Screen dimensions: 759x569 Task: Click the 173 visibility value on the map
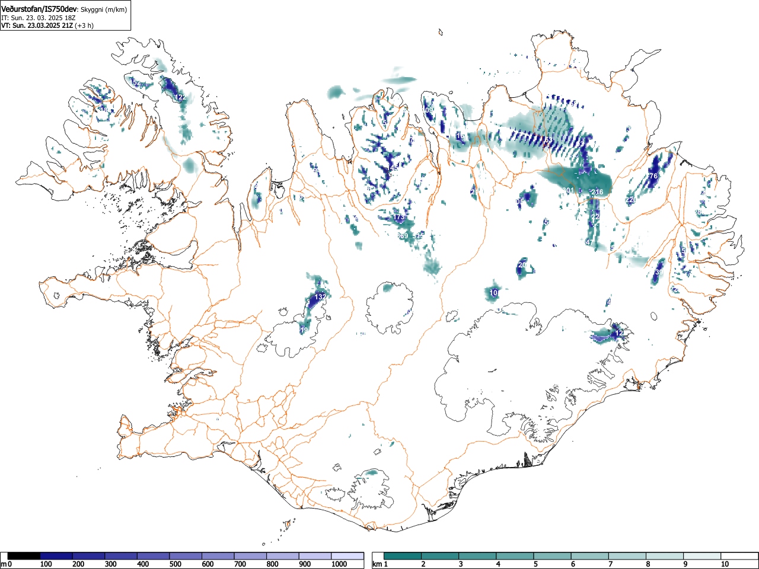[x=399, y=218]
